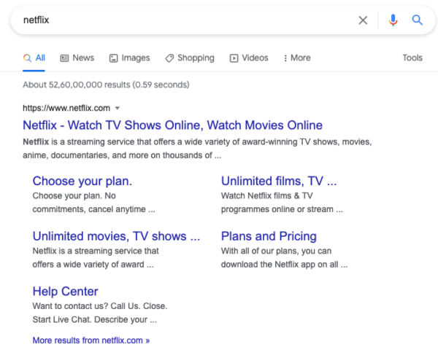Click 'With all of our plans' description

pyautogui.click(x=284, y=257)
